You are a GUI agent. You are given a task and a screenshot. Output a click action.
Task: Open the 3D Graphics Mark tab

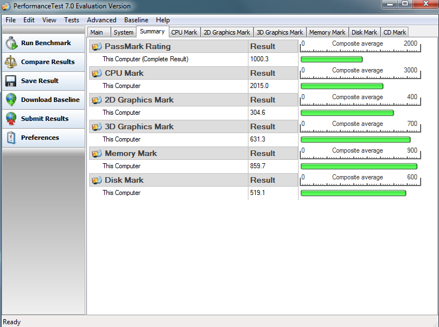tap(280, 32)
